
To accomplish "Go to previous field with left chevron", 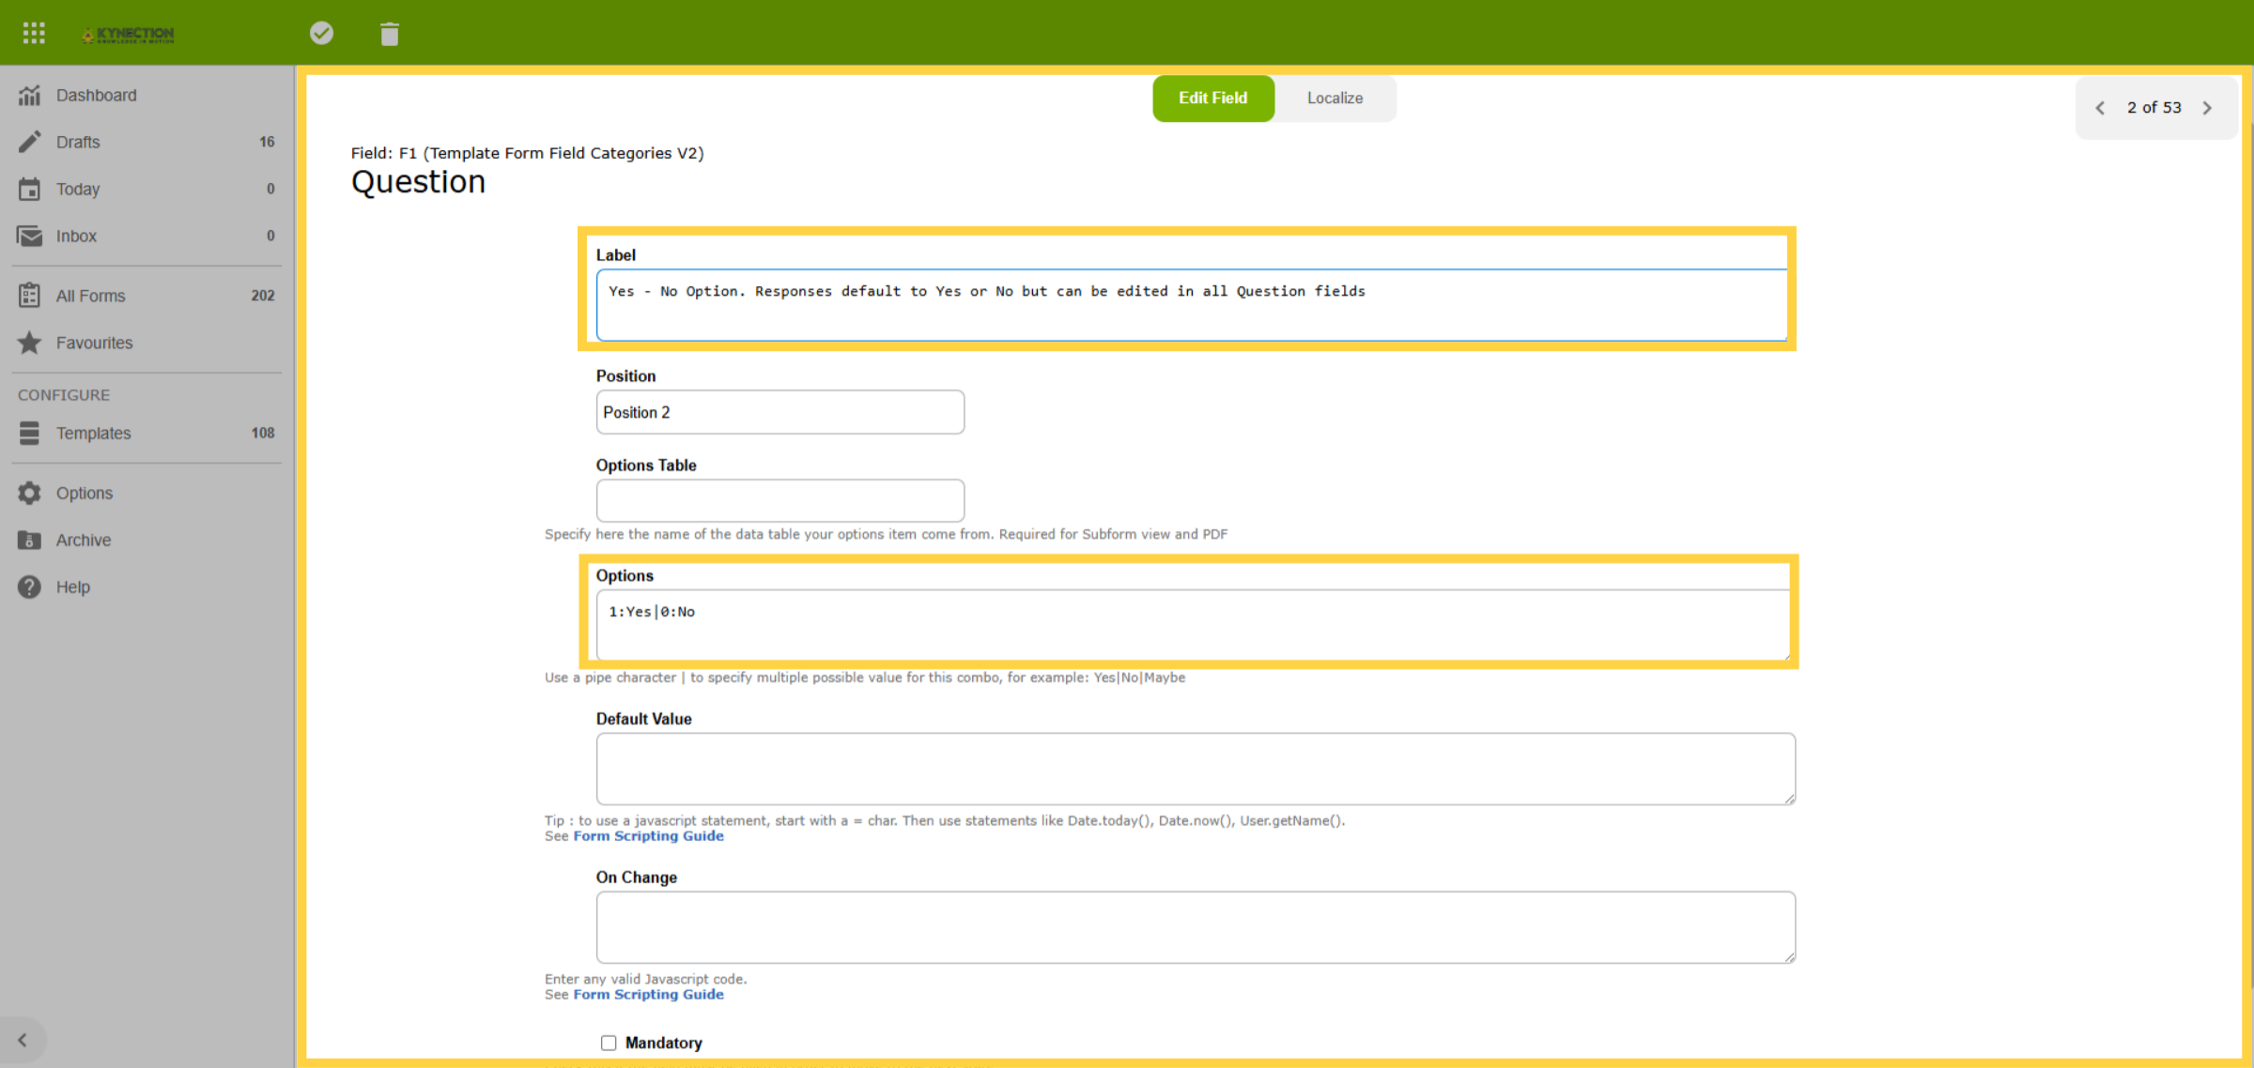I will point(2100,108).
